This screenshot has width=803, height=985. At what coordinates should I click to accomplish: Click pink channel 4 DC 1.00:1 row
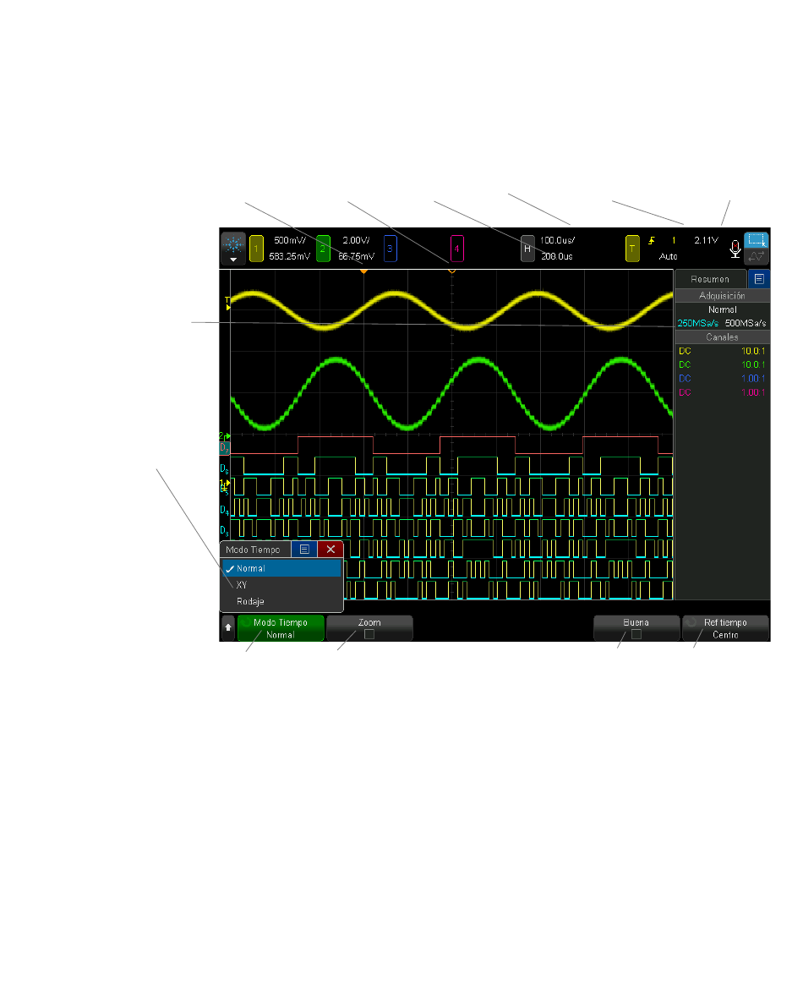tap(722, 392)
